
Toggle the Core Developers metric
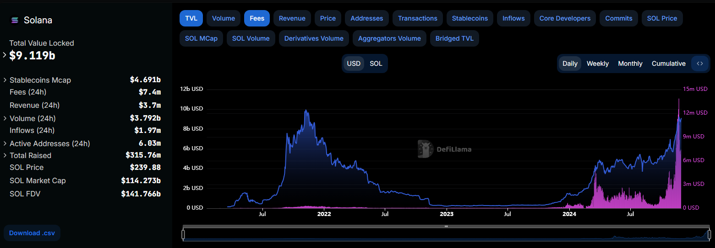[565, 18]
